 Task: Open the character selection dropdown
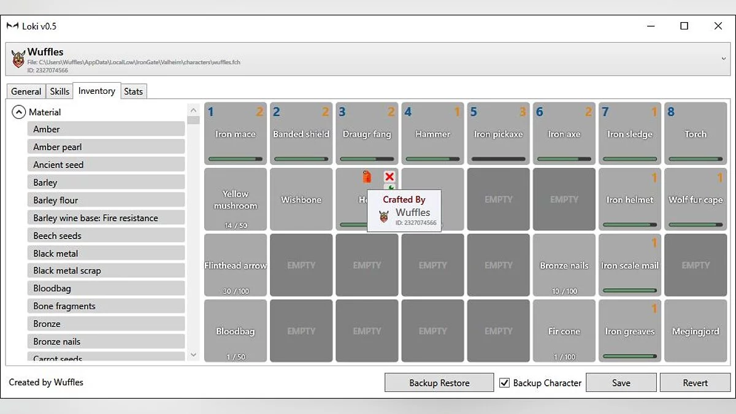point(724,58)
